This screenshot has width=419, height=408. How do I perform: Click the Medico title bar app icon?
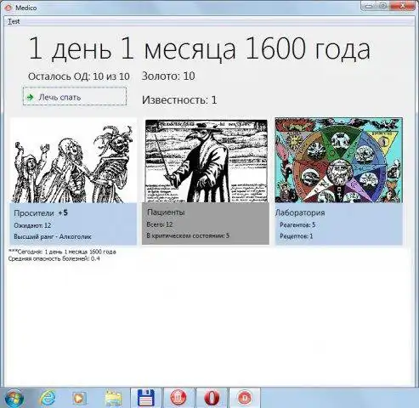click(x=9, y=8)
